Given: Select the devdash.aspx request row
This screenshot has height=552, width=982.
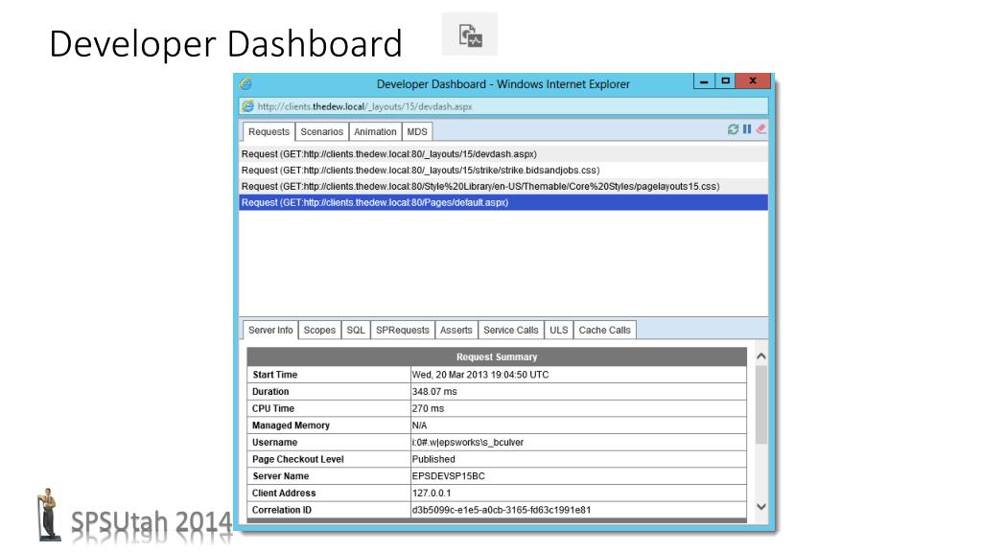Looking at the screenshot, I should point(503,154).
